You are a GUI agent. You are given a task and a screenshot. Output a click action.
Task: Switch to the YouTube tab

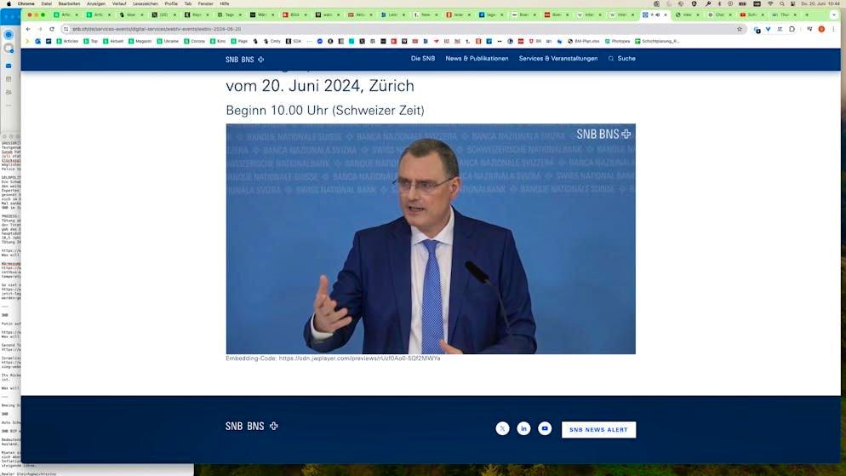752,15
